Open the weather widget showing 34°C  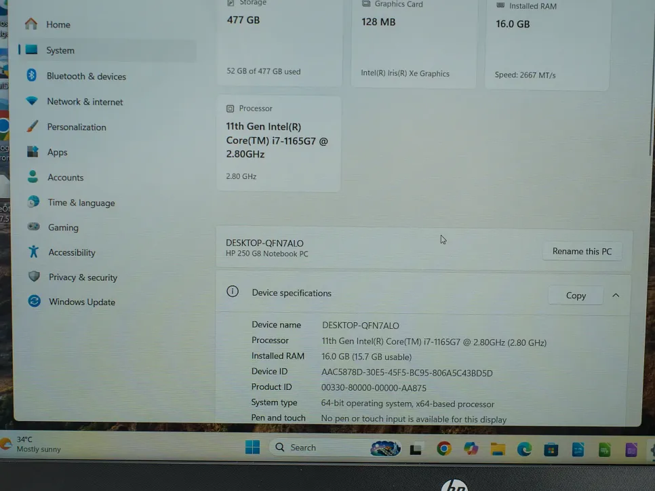pyautogui.click(x=30, y=444)
